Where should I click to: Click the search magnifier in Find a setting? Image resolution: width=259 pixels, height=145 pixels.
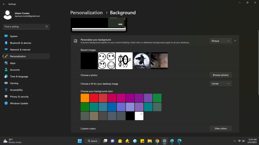coord(47,27)
